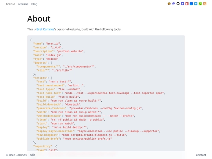Open the GitHub octocat icon
Image resolution: width=212 pixels, height=159 pixels.
(178, 4)
